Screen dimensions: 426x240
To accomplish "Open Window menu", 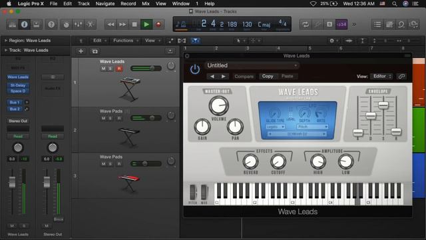I will [x=180, y=3].
